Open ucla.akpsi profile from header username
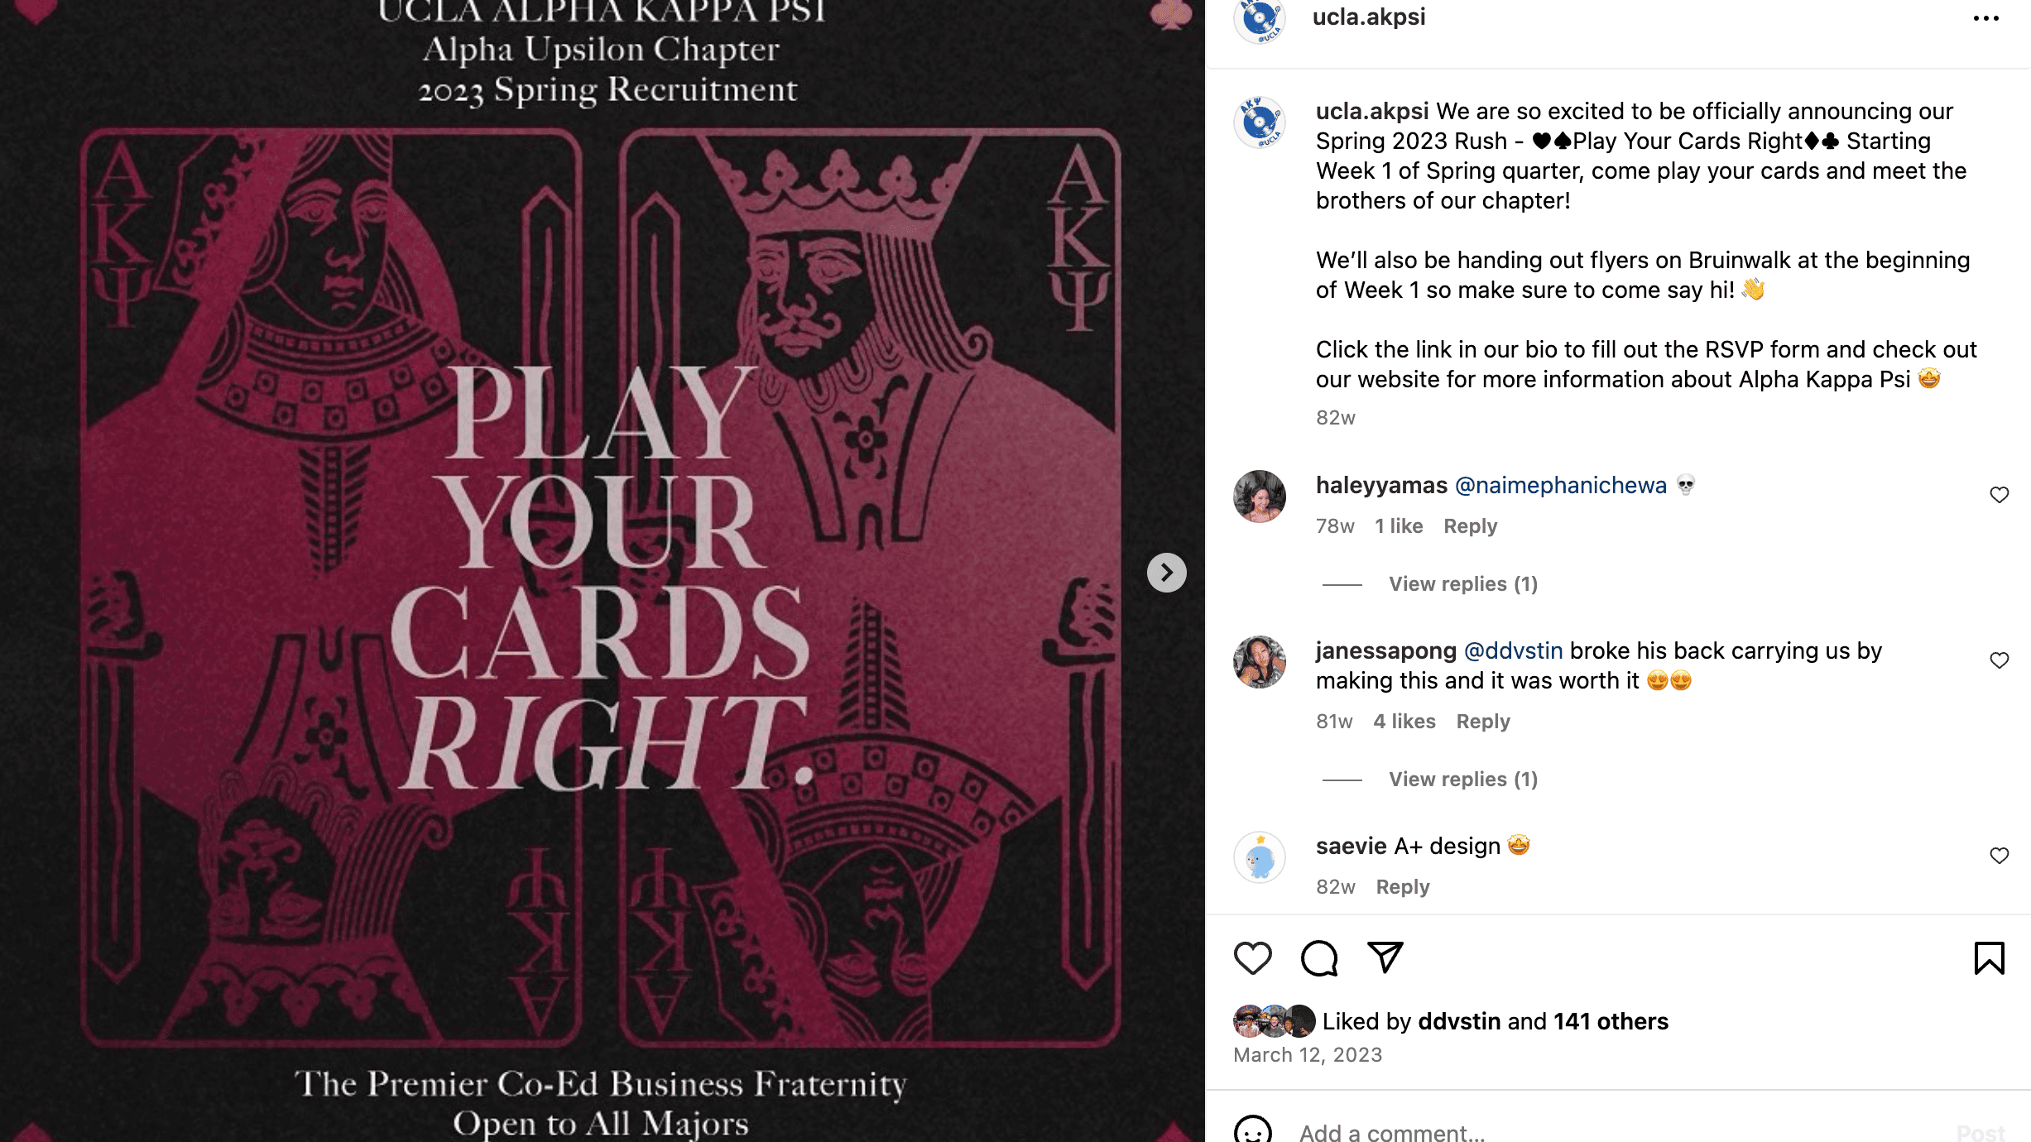The image size is (2031, 1142). 1369,17
